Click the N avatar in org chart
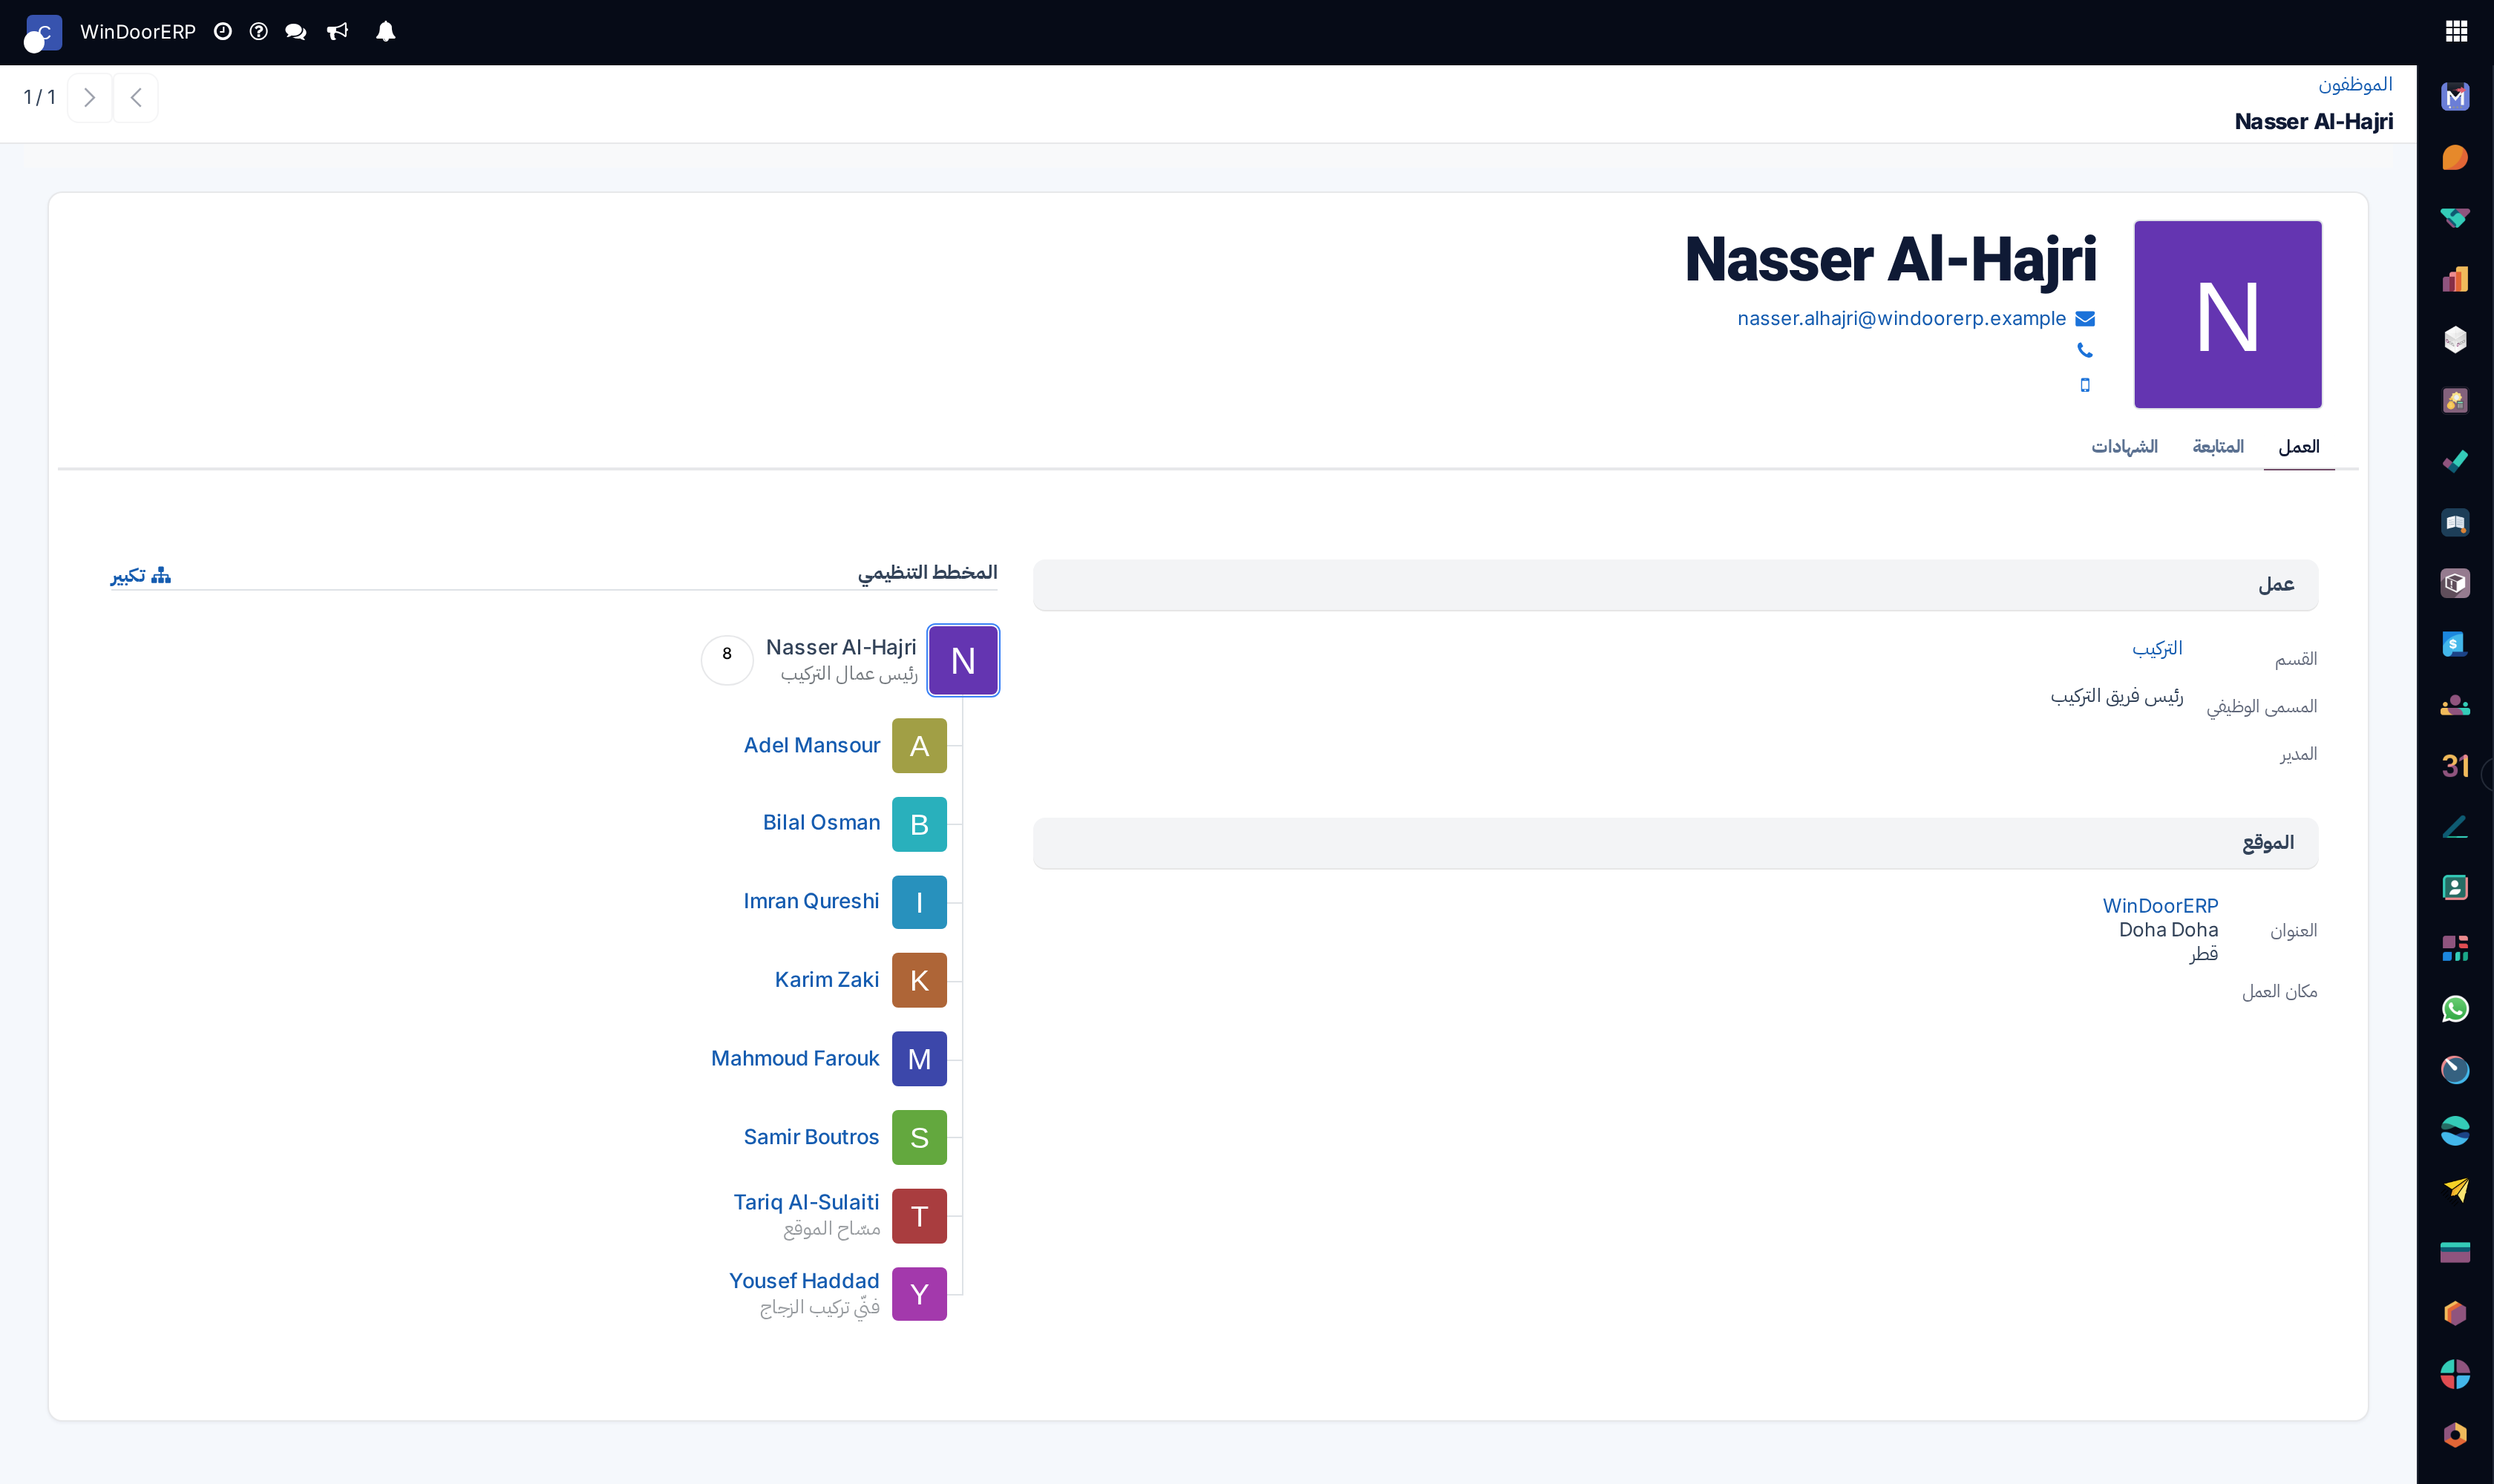 pos(963,660)
